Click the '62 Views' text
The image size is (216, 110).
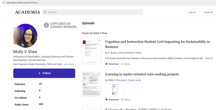coord(125,64)
